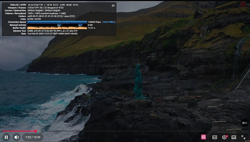Click the orange Buffer Health graph
The width and height of the screenshot is (250, 142).
point(57,28)
